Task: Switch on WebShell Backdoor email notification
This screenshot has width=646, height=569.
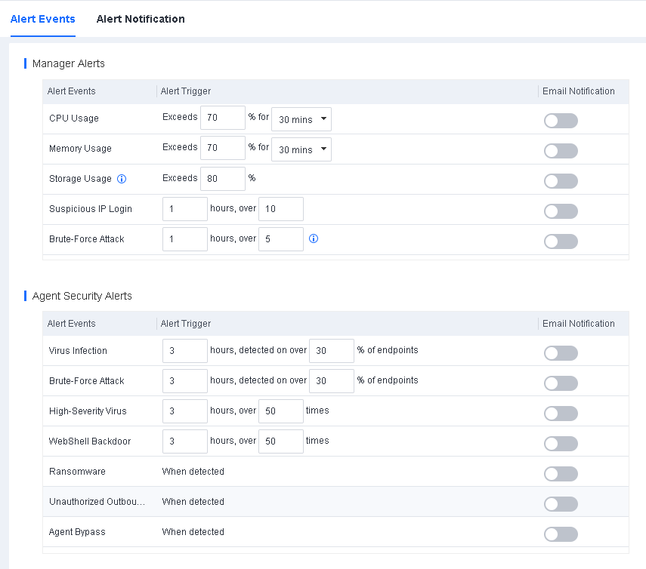Action: click(561, 444)
